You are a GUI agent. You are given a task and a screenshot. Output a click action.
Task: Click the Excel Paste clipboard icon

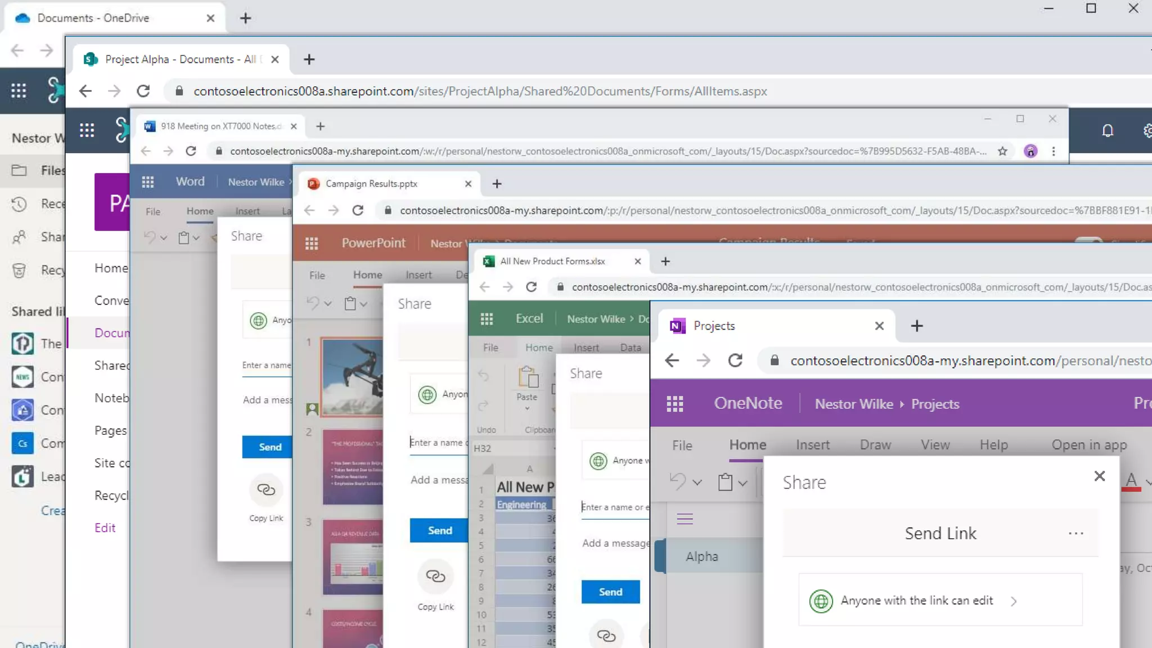(x=528, y=377)
